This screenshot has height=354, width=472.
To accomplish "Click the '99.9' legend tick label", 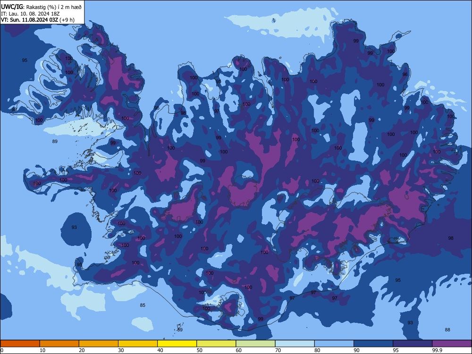I will click(437, 350).
